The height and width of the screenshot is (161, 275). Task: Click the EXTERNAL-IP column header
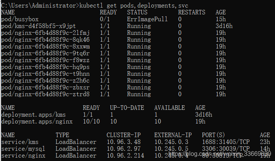[173, 135]
